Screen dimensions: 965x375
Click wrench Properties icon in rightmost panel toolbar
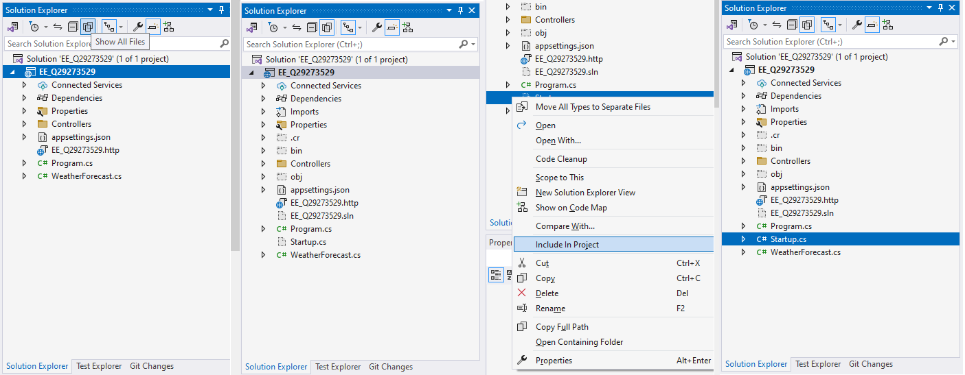857,25
